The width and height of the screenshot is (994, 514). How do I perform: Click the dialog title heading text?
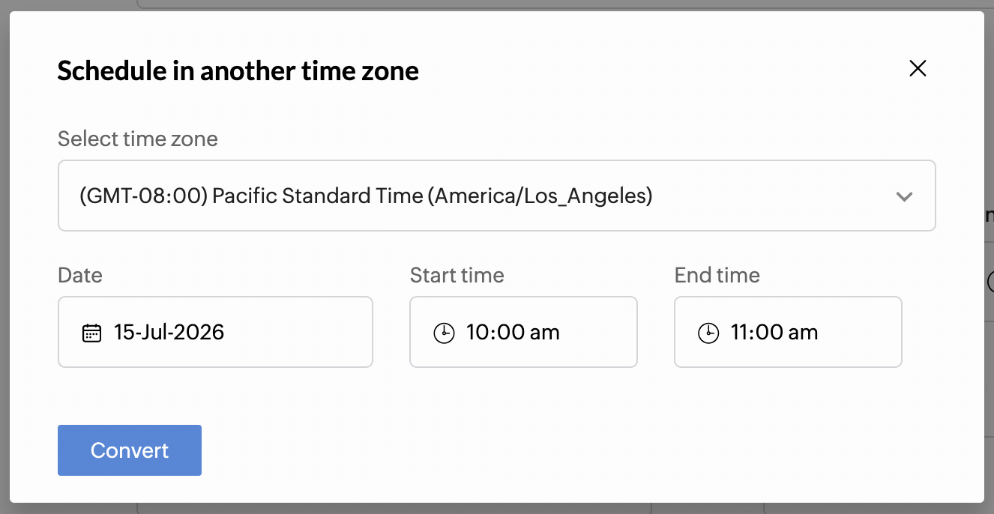[x=238, y=70]
